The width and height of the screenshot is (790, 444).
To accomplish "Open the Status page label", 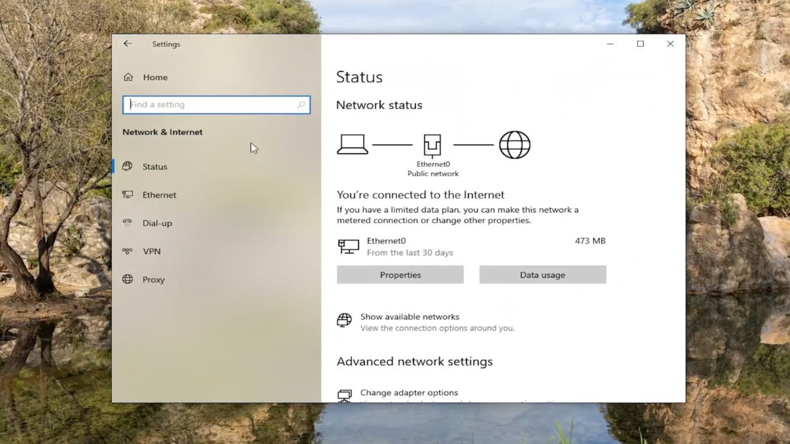I will [155, 166].
